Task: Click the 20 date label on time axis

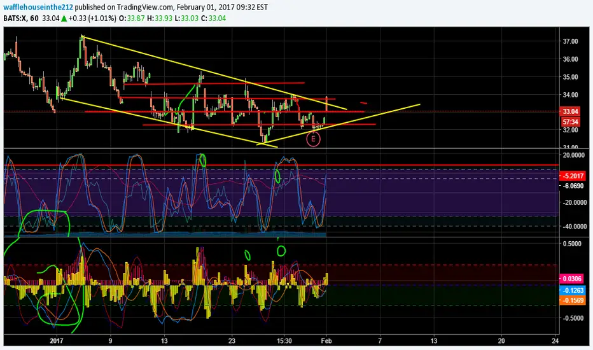Action: (501, 340)
